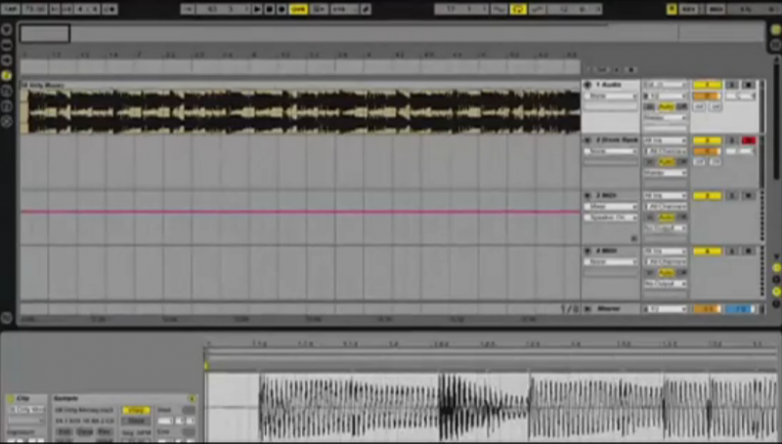Open Hot-Swap browser sidebar icon
The height and width of the screenshot is (444, 782).
[7, 121]
